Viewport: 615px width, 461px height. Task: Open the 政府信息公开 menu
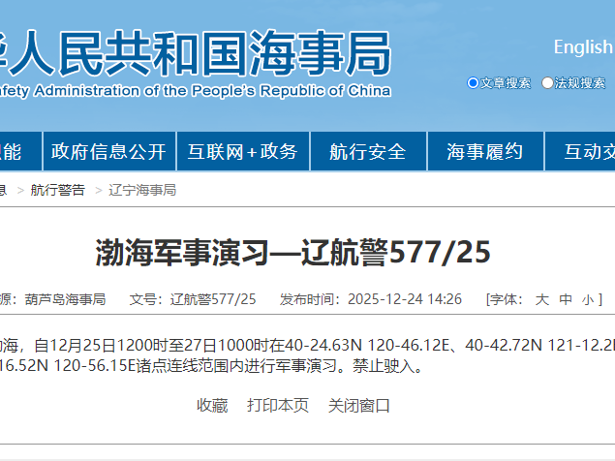108,151
